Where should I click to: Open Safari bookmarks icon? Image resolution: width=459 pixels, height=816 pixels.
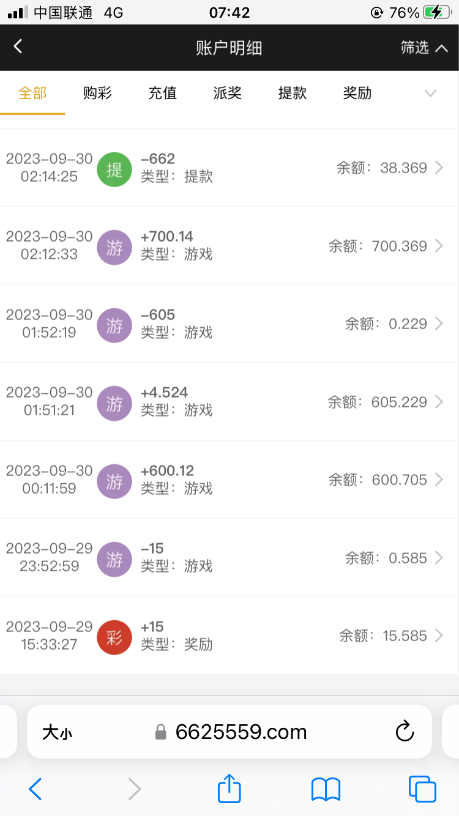(326, 788)
